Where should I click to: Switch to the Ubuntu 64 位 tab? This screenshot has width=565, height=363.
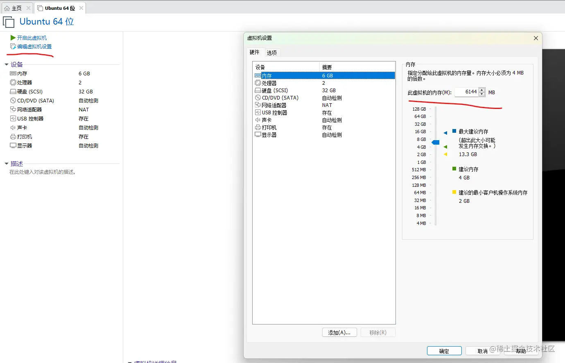coord(61,8)
